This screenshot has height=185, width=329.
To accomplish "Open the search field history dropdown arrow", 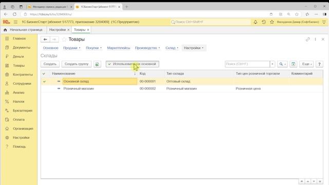I will (x=272, y=64).
